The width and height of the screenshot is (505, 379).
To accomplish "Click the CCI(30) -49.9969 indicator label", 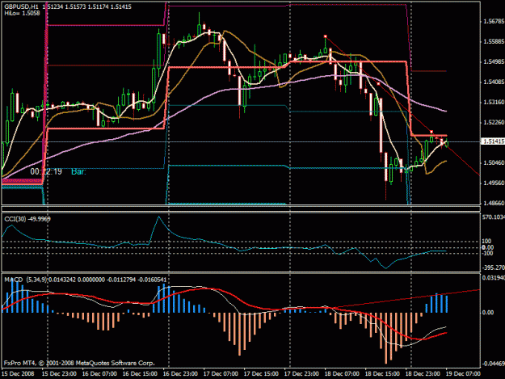I will click(x=27, y=219).
